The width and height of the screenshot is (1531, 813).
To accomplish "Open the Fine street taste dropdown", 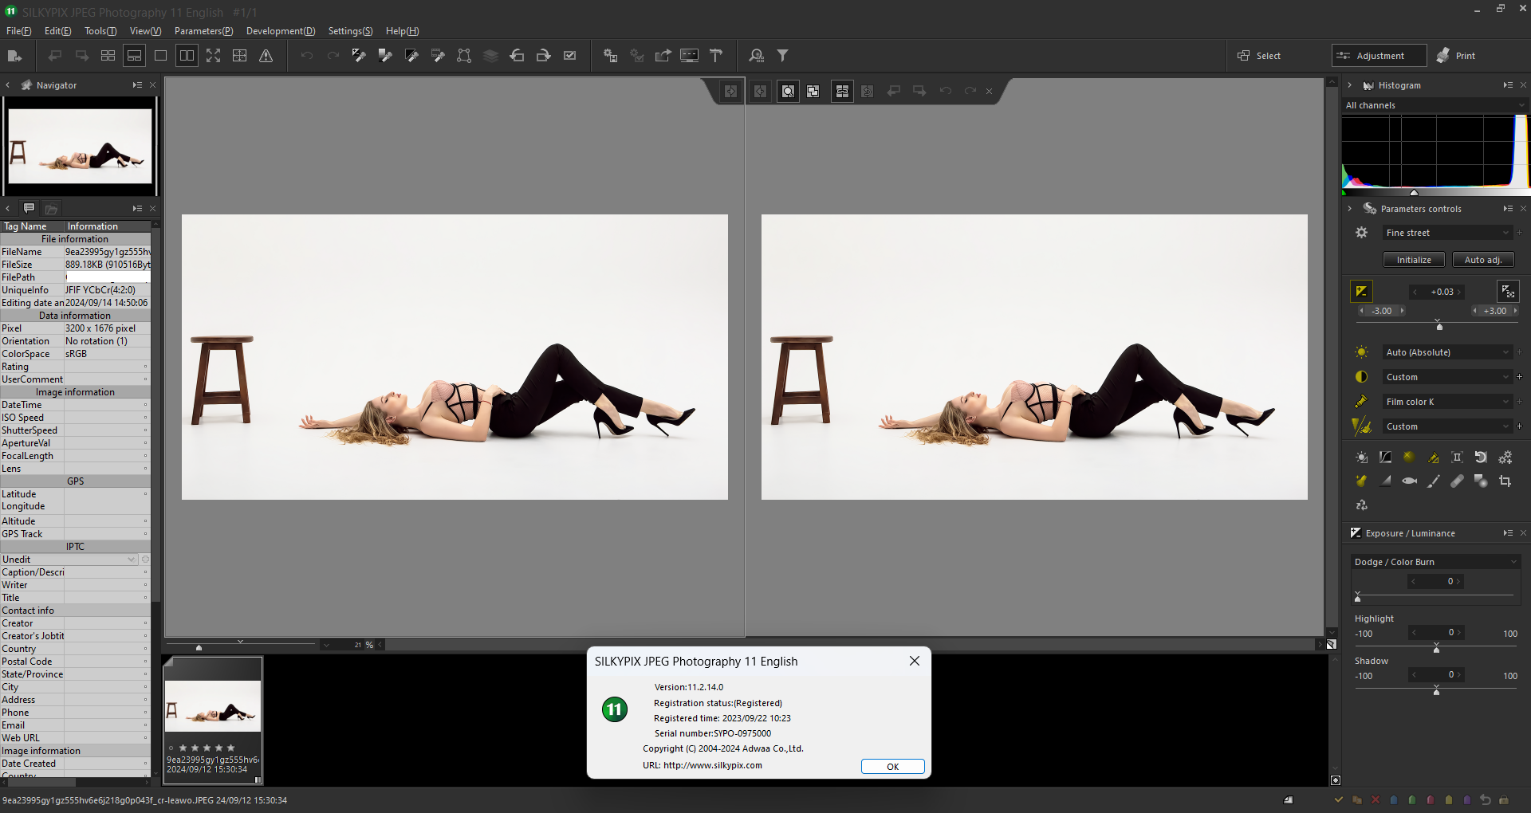I will (x=1447, y=233).
